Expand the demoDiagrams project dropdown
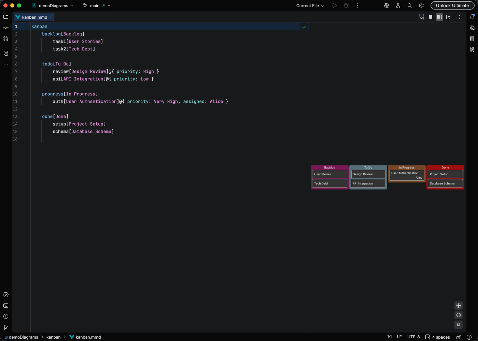The width and height of the screenshot is (478, 341). 56,5
